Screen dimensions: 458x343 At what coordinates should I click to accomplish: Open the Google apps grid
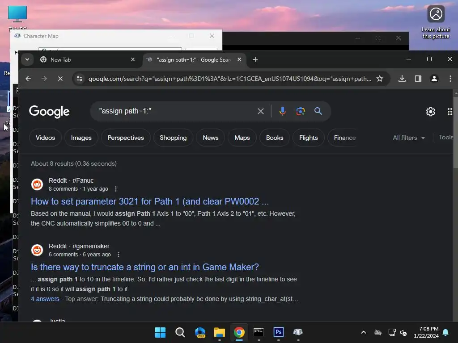pyautogui.click(x=450, y=112)
